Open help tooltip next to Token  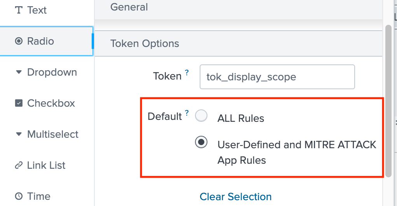[187, 73]
